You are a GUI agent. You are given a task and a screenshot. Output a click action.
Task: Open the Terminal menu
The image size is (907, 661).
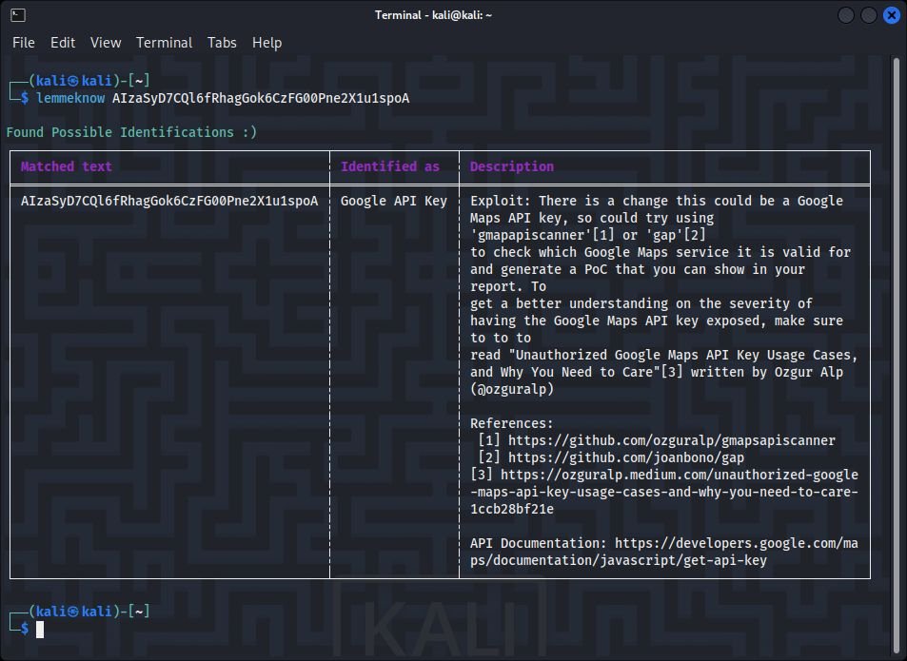(x=164, y=43)
